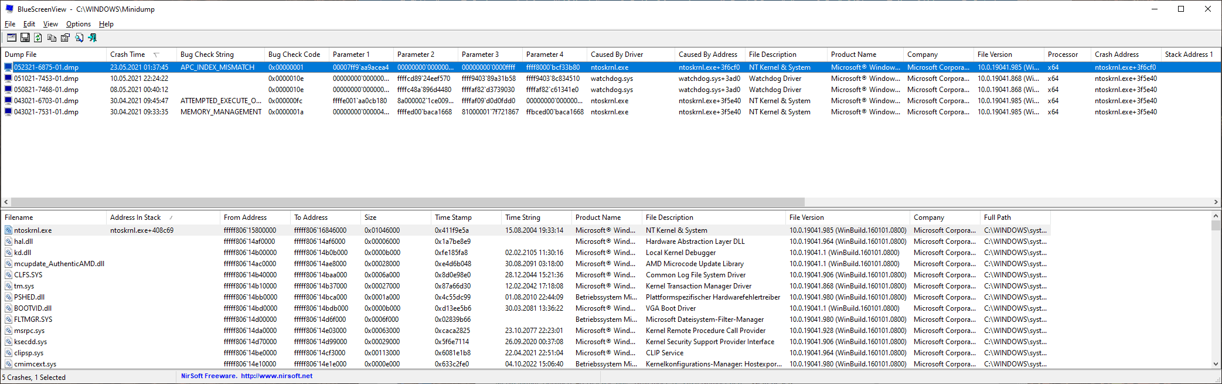The width and height of the screenshot is (1222, 384).
Task: Copy selected items using toolbar icon
Action: [x=52, y=38]
